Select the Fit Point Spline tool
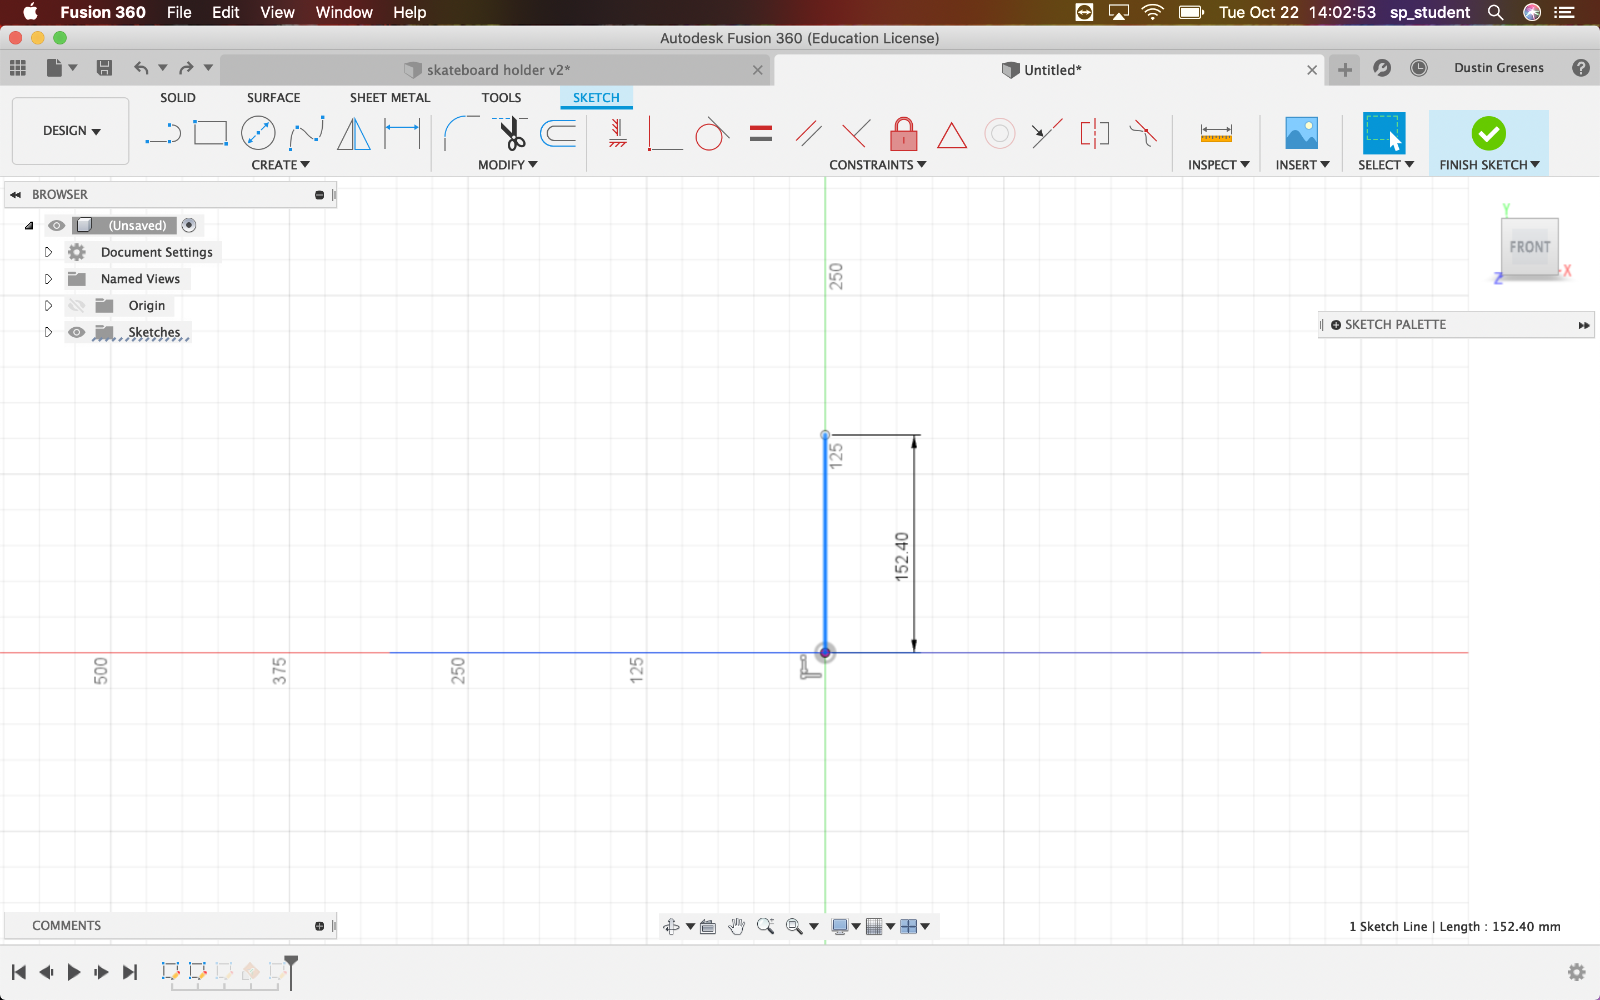The image size is (1600, 1000). tap(306, 133)
